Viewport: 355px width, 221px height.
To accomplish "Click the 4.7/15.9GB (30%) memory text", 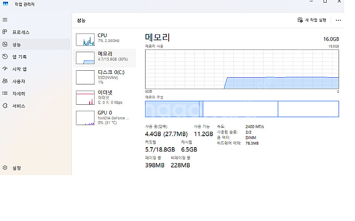I will [113, 59].
